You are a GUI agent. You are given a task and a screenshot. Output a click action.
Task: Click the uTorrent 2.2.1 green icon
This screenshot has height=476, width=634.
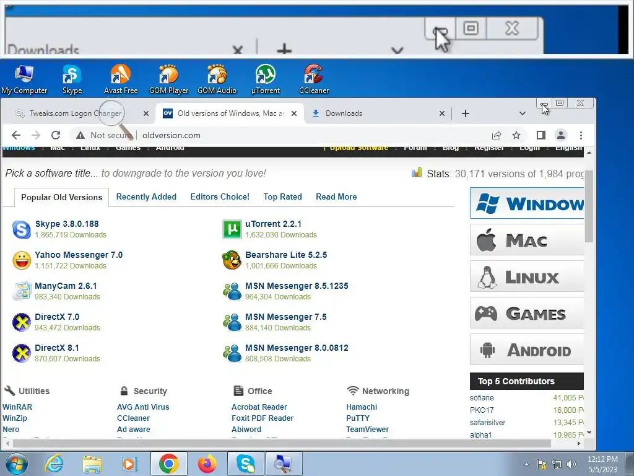click(232, 229)
